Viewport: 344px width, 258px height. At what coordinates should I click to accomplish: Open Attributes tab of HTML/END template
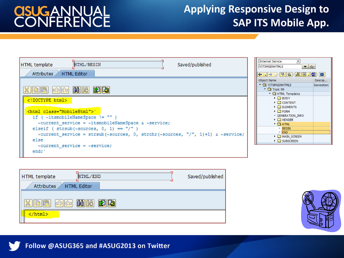point(45,186)
